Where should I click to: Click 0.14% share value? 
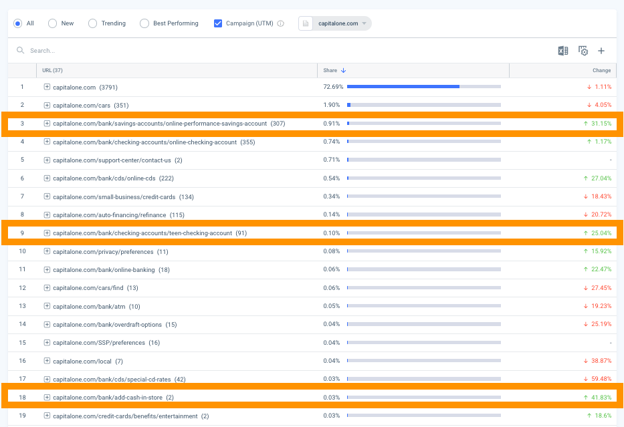(x=332, y=215)
